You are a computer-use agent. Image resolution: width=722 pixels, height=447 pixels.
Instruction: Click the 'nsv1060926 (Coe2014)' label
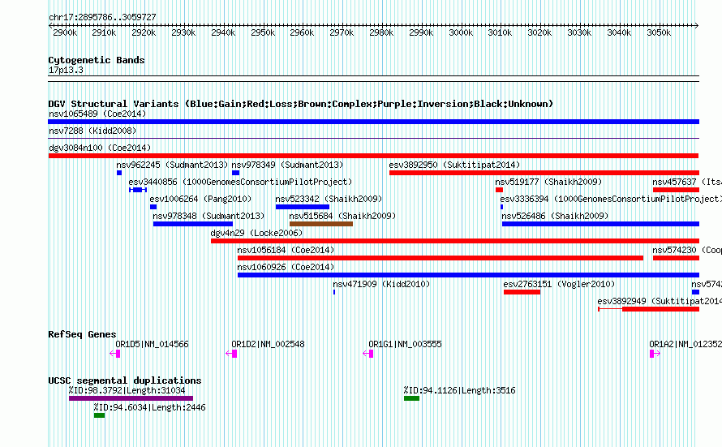[286, 267]
